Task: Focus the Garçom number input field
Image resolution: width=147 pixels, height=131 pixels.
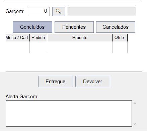Action: [x=38, y=11]
